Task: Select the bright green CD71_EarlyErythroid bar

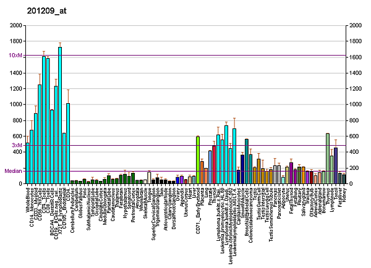Action: click(198, 160)
